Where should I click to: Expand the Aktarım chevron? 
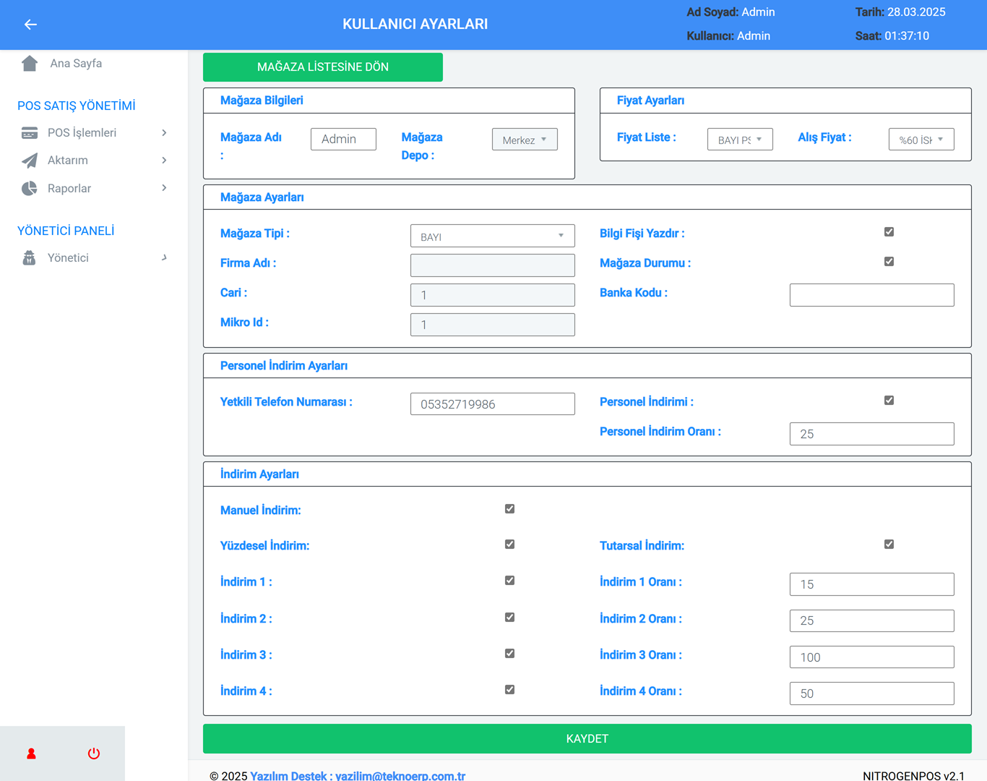[165, 161]
